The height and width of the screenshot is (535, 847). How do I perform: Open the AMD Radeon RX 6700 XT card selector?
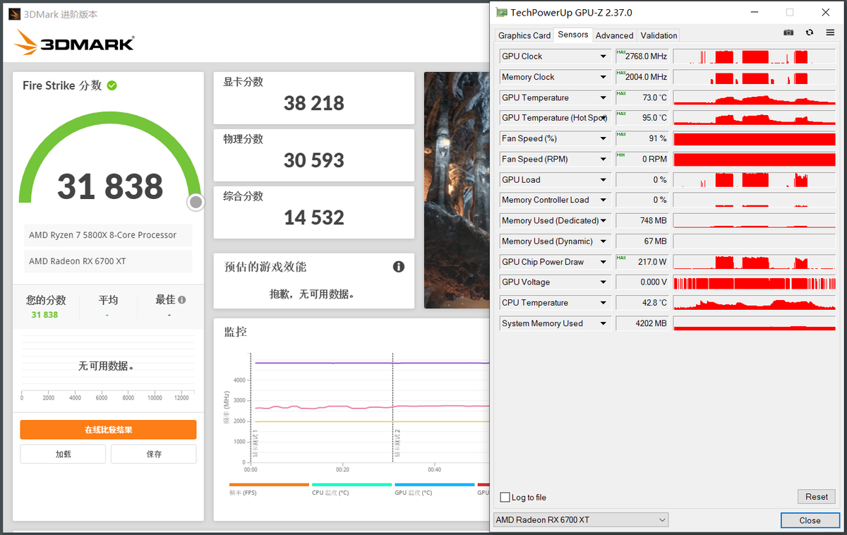[x=662, y=519]
